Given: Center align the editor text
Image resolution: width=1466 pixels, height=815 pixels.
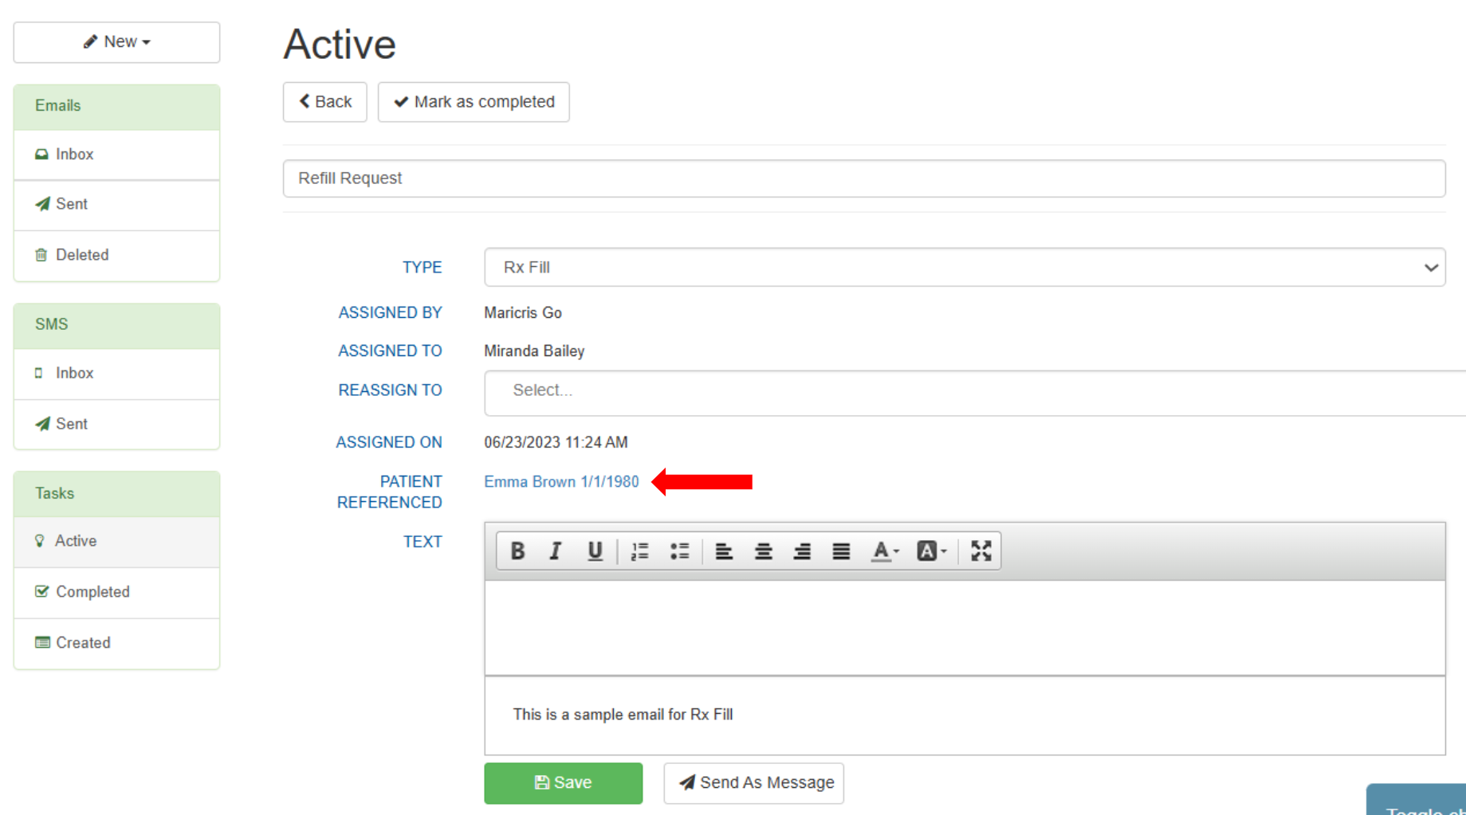Looking at the screenshot, I should [763, 551].
